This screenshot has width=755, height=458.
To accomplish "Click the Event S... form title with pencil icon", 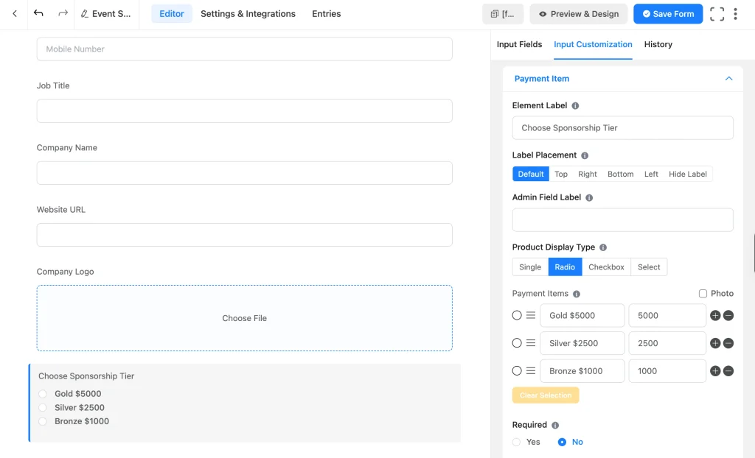I will 106,14.
